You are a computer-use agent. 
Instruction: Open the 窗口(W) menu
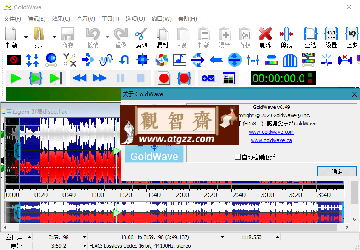point(162,19)
